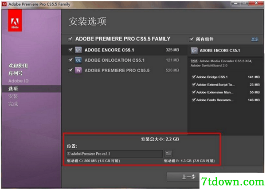Click the 安装选项 heading

[87, 21]
